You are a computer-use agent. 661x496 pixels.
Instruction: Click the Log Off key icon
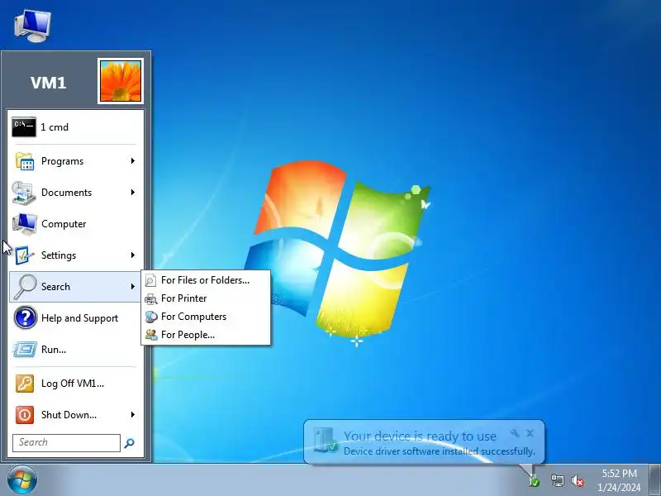coord(25,384)
